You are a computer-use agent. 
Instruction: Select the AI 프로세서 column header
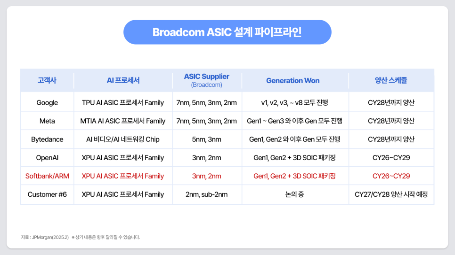123,80
